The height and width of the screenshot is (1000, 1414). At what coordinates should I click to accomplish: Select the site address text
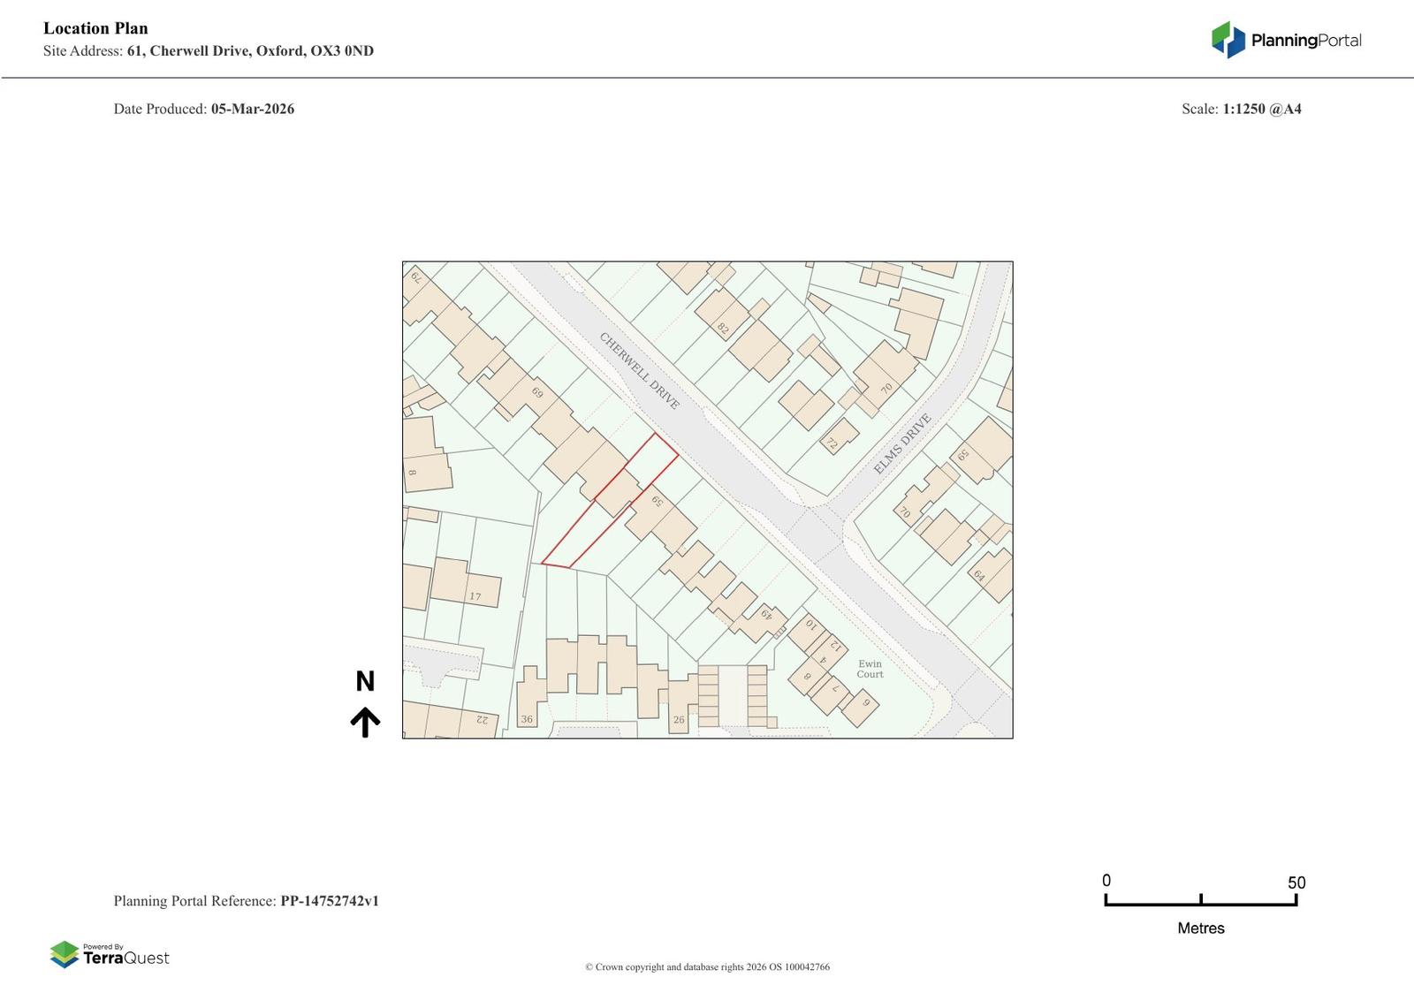250,51
